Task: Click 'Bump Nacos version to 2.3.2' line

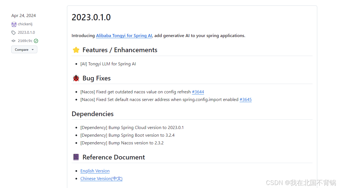Action: (x=122, y=143)
